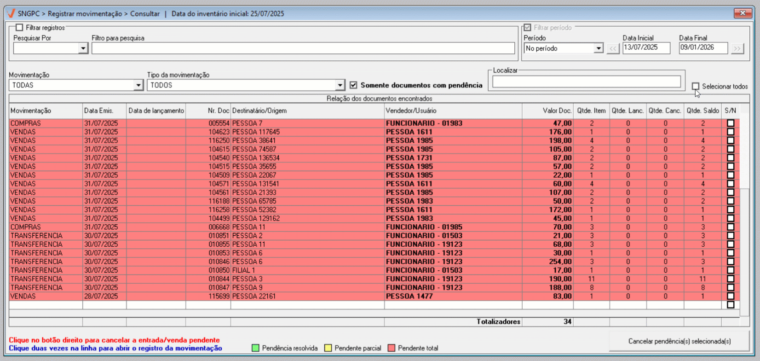Open the Pesquisar Por dropdown
The height and width of the screenshot is (361, 760).
(83, 48)
